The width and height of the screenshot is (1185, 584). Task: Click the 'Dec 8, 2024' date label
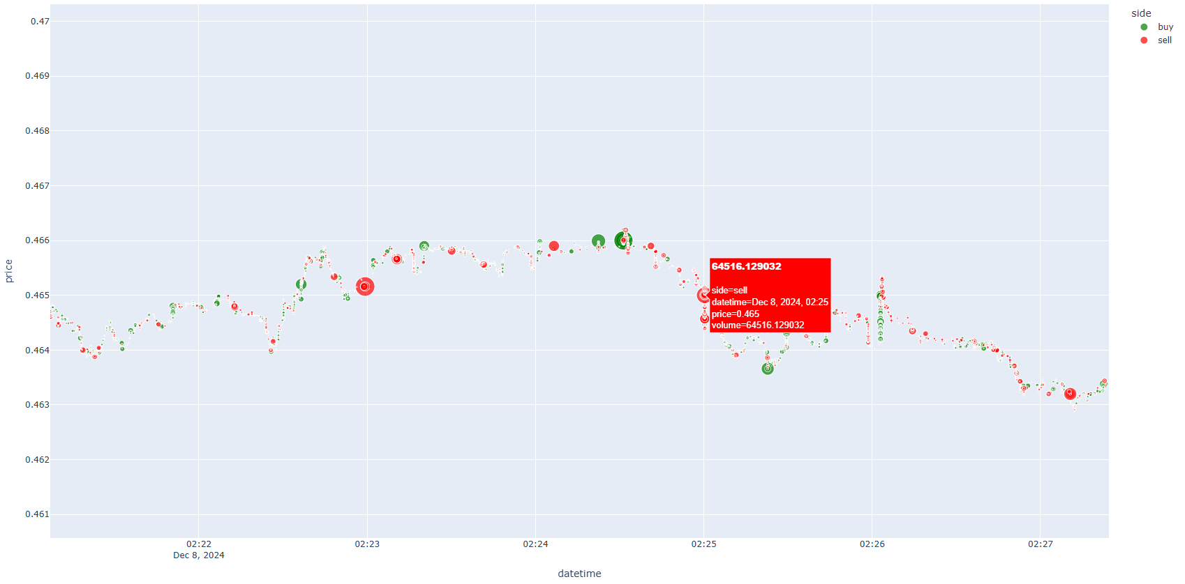[x=199, y=555]
